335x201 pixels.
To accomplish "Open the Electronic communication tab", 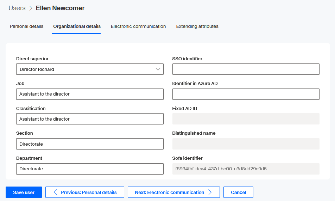I will coord(138,26).
